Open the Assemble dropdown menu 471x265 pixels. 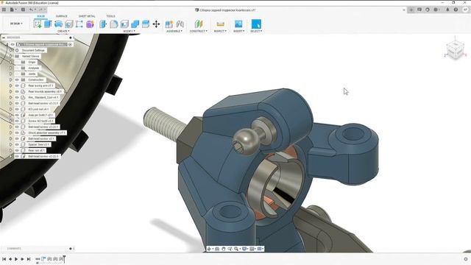pos(174,31)
